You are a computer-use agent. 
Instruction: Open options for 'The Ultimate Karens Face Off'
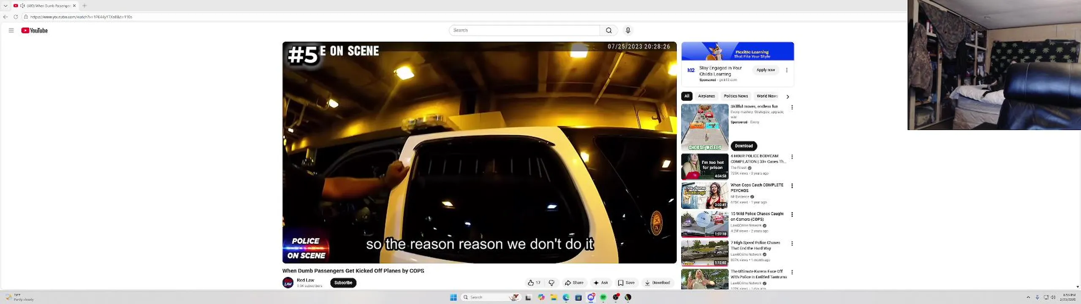point(792,272)
